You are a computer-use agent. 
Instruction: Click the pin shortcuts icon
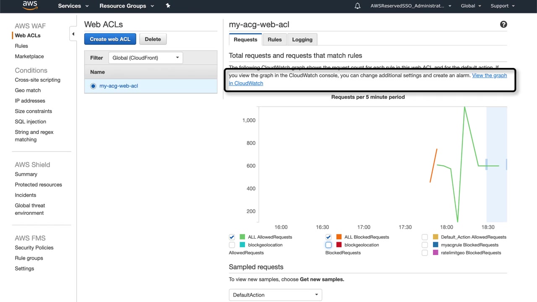[x=168, y=6]
